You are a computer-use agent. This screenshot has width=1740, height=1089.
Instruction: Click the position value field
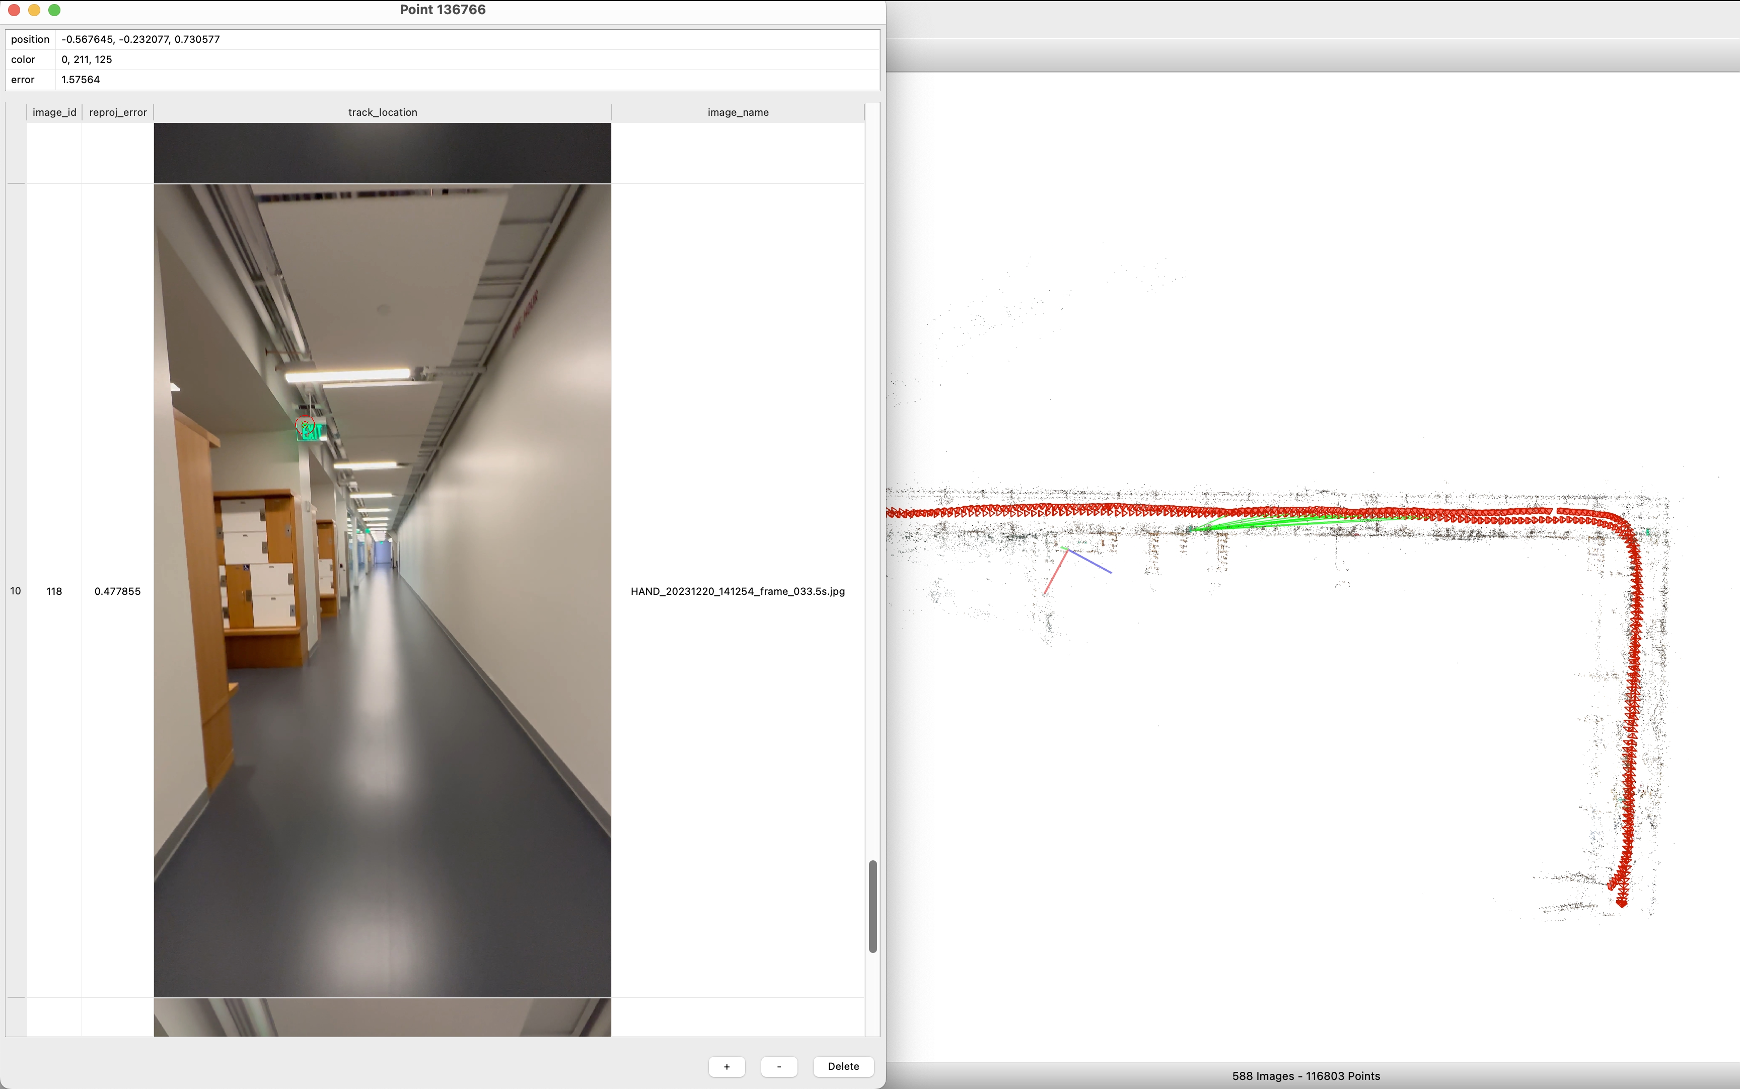(x=141, y=39)
